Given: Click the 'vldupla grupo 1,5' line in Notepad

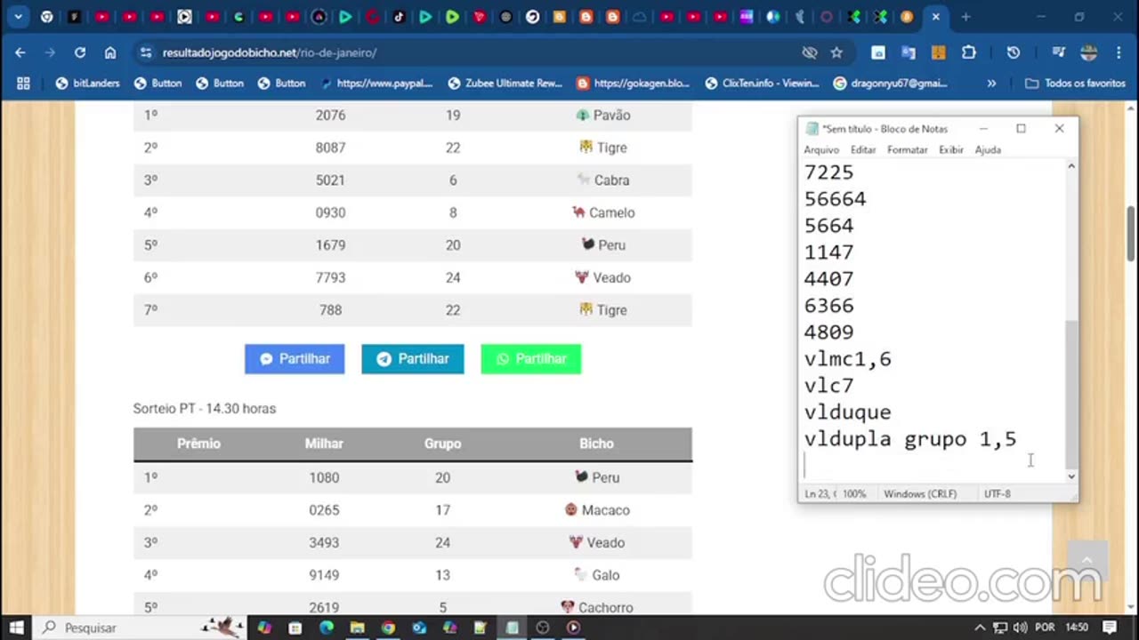Looking at the screenshot, I should 910,439.
